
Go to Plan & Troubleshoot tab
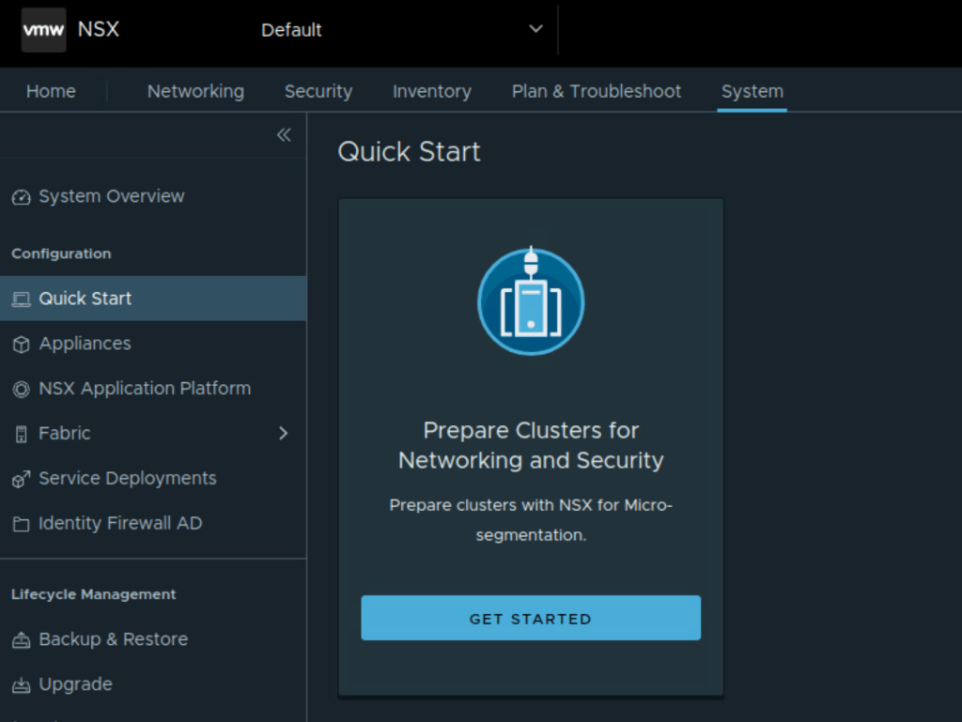(597, 91)
